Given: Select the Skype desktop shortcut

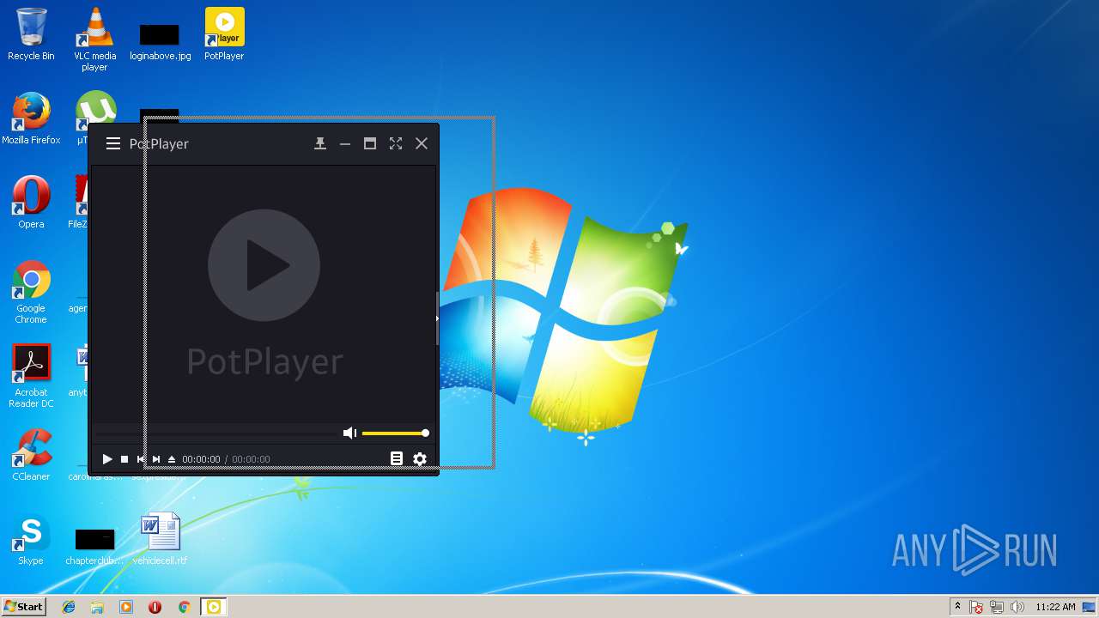Looking at the screenshot, I should click(x=31, y=539).
